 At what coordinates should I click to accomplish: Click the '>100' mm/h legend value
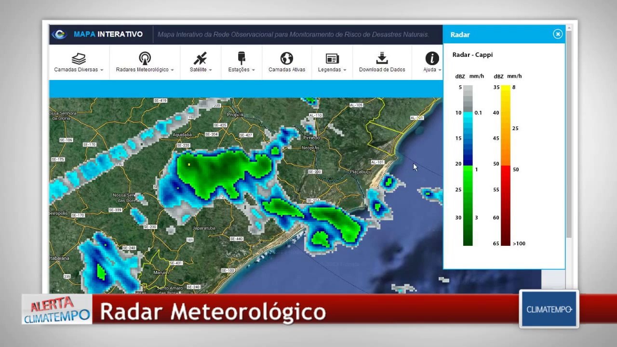[519, 243]
